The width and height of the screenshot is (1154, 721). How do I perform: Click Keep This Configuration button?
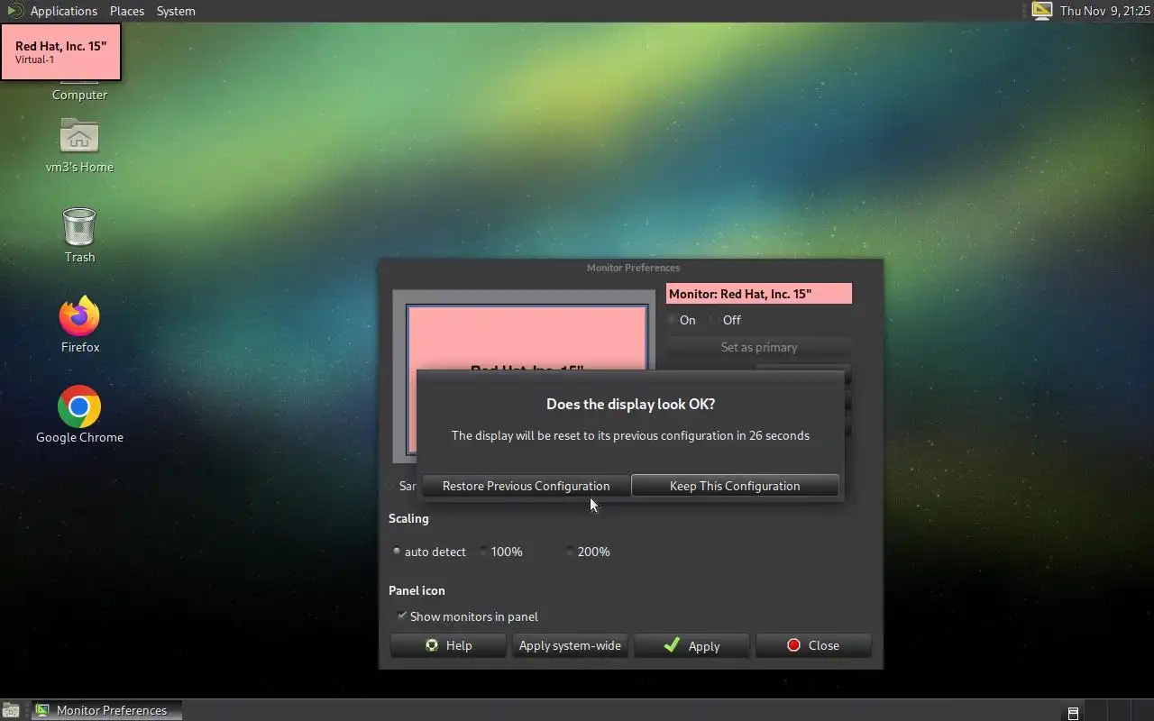point(735,486)
